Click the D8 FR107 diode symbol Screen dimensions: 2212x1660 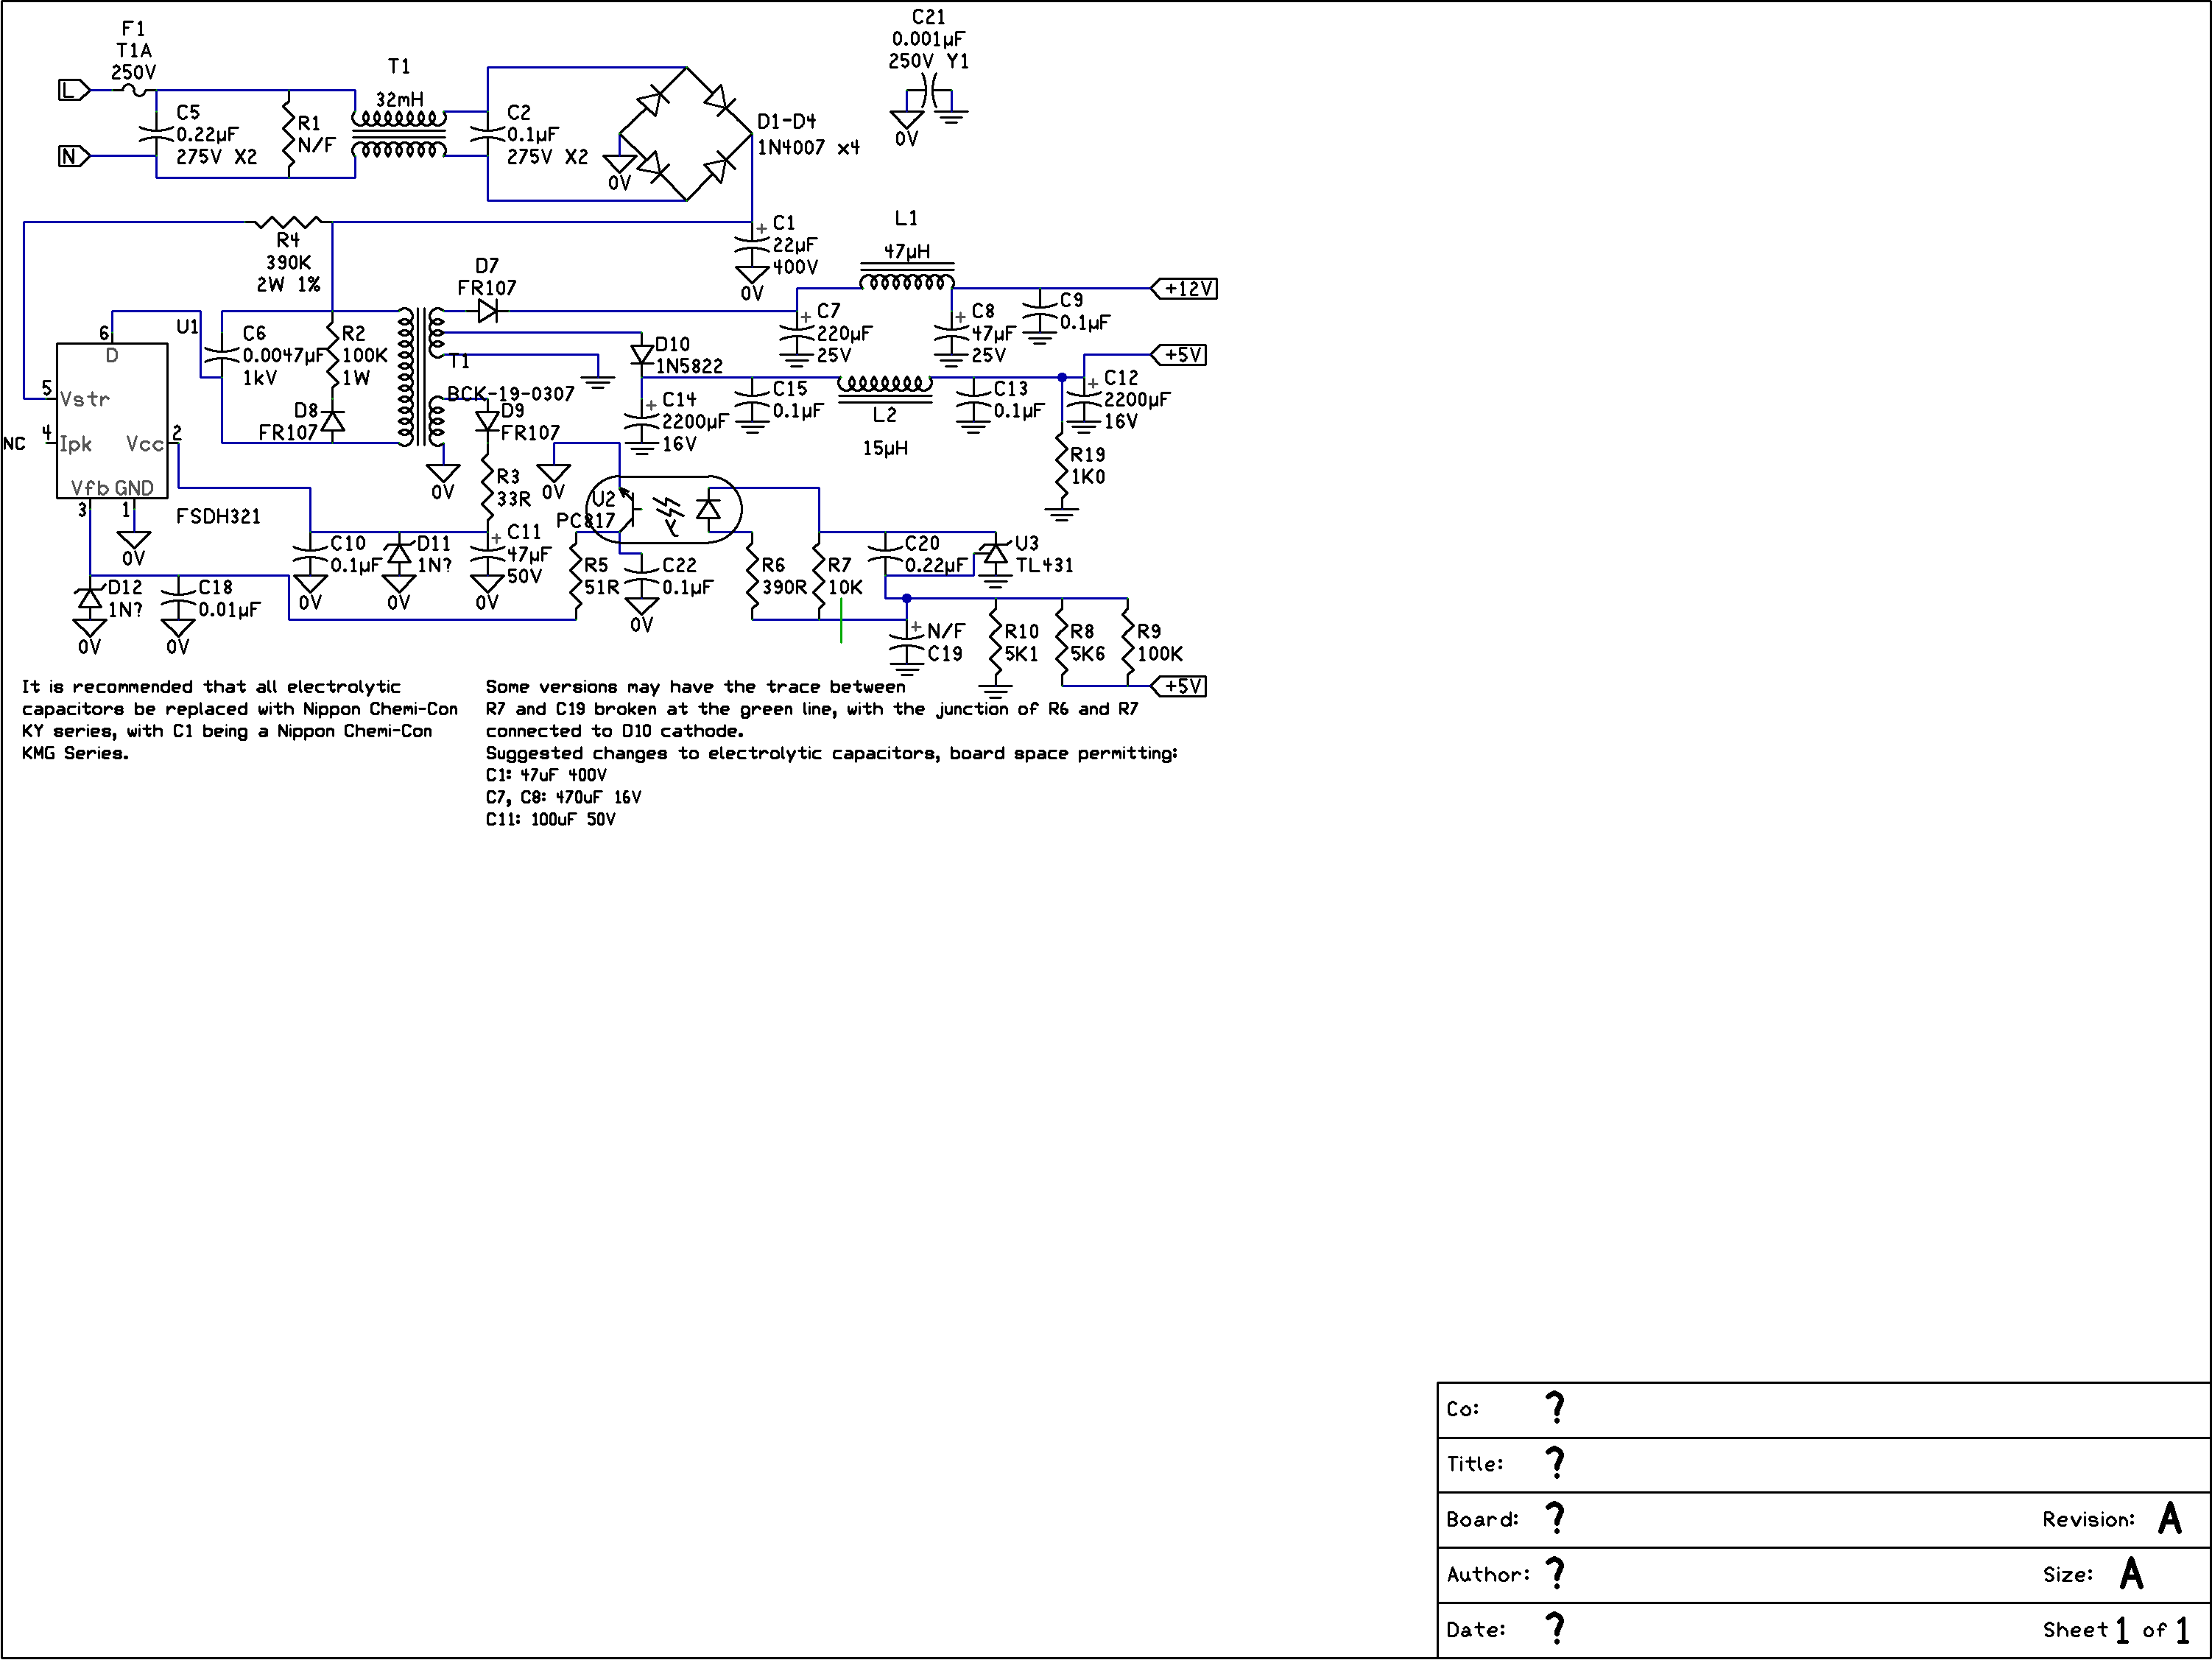[332, 421]
